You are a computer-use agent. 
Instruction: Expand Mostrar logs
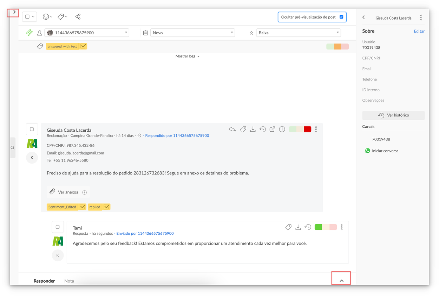tap(188, 56)
